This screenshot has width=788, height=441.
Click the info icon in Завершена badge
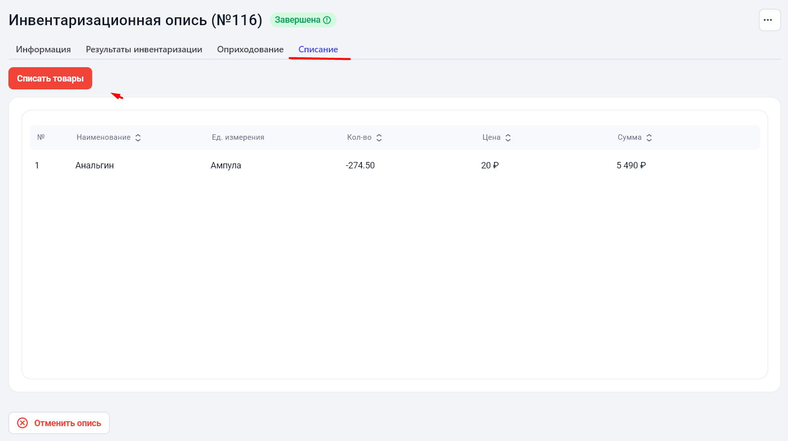click(327, 20)
